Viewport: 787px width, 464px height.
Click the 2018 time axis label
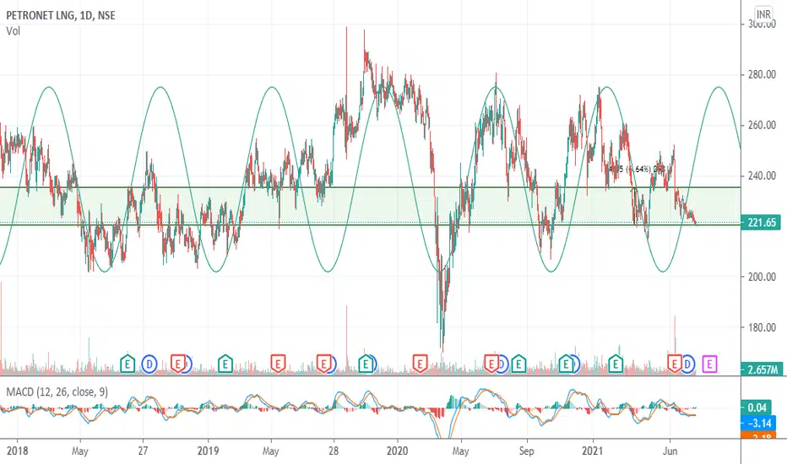[17, 451]
